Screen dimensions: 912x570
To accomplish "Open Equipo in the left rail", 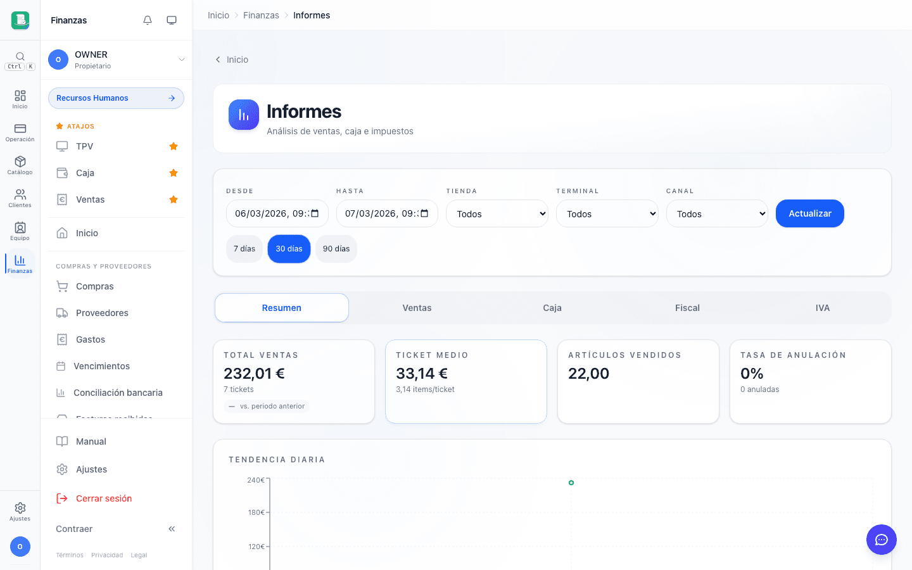I will [x=20, y=231].
